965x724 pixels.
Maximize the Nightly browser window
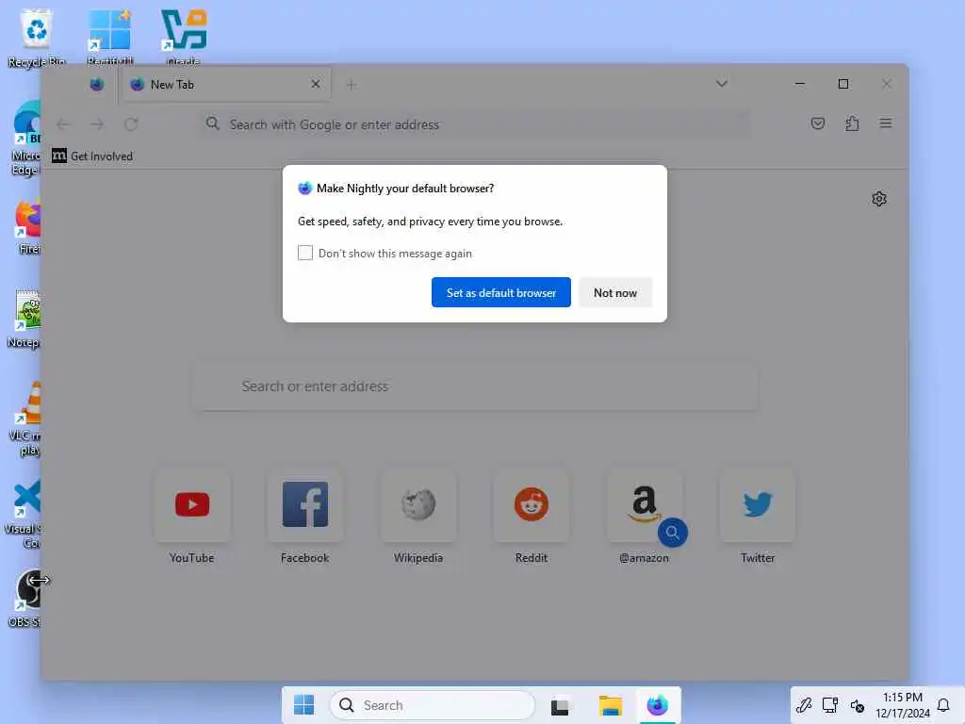coord(843,84)
